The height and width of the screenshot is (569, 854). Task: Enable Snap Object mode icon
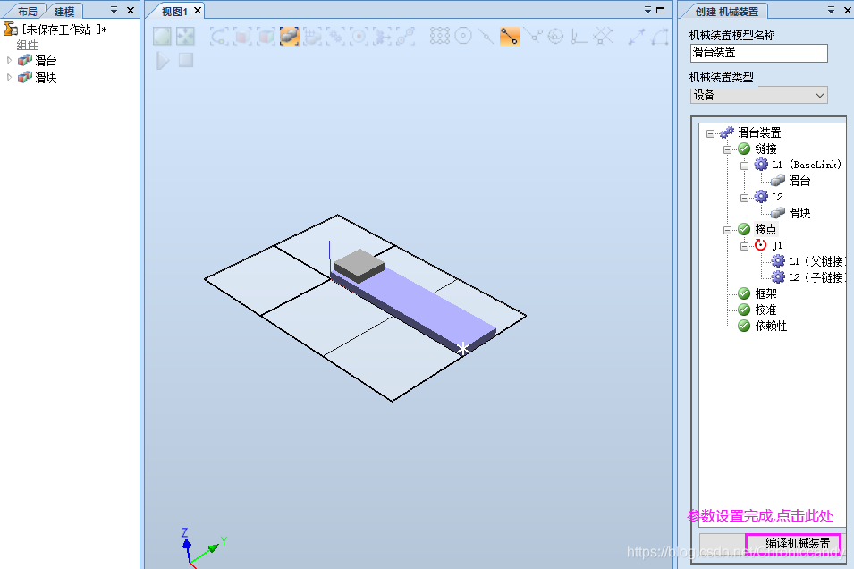point(440,37)
